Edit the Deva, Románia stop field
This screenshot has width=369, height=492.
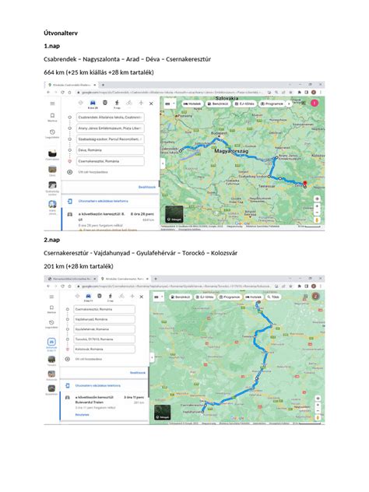(x=110, y=150)
